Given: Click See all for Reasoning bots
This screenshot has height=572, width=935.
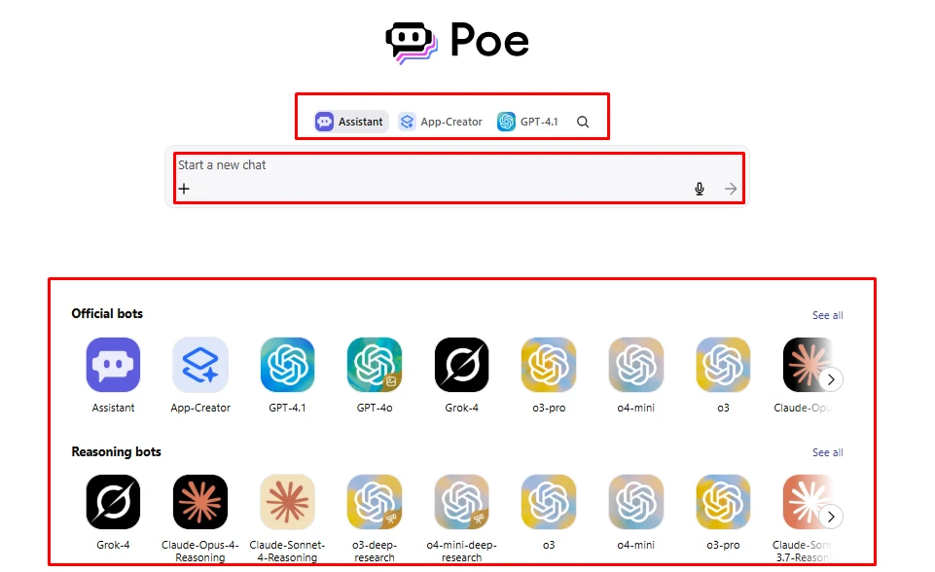Looking at the screenshot, I should click(828, 452).
